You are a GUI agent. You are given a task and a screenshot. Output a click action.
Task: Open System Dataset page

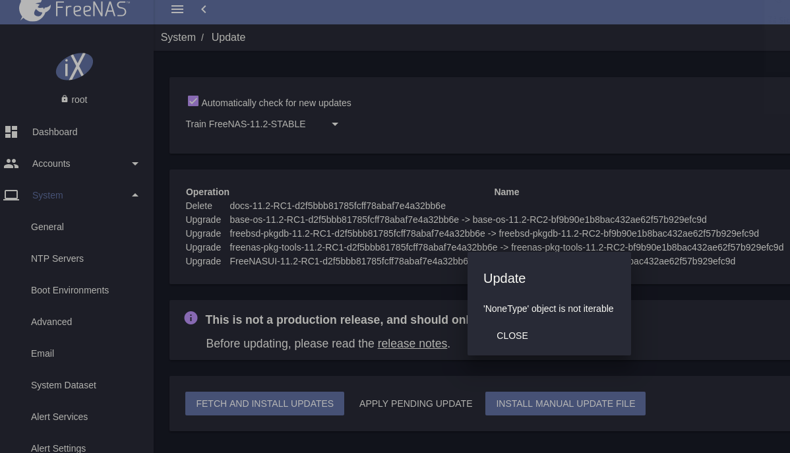point(63,386)
